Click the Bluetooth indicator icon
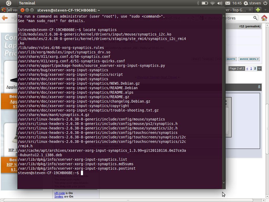The width and height of the screenshot is (269, 202). 198,3
